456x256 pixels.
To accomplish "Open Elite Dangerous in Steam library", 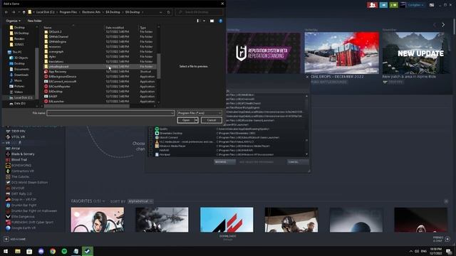I will click(23, 216).
